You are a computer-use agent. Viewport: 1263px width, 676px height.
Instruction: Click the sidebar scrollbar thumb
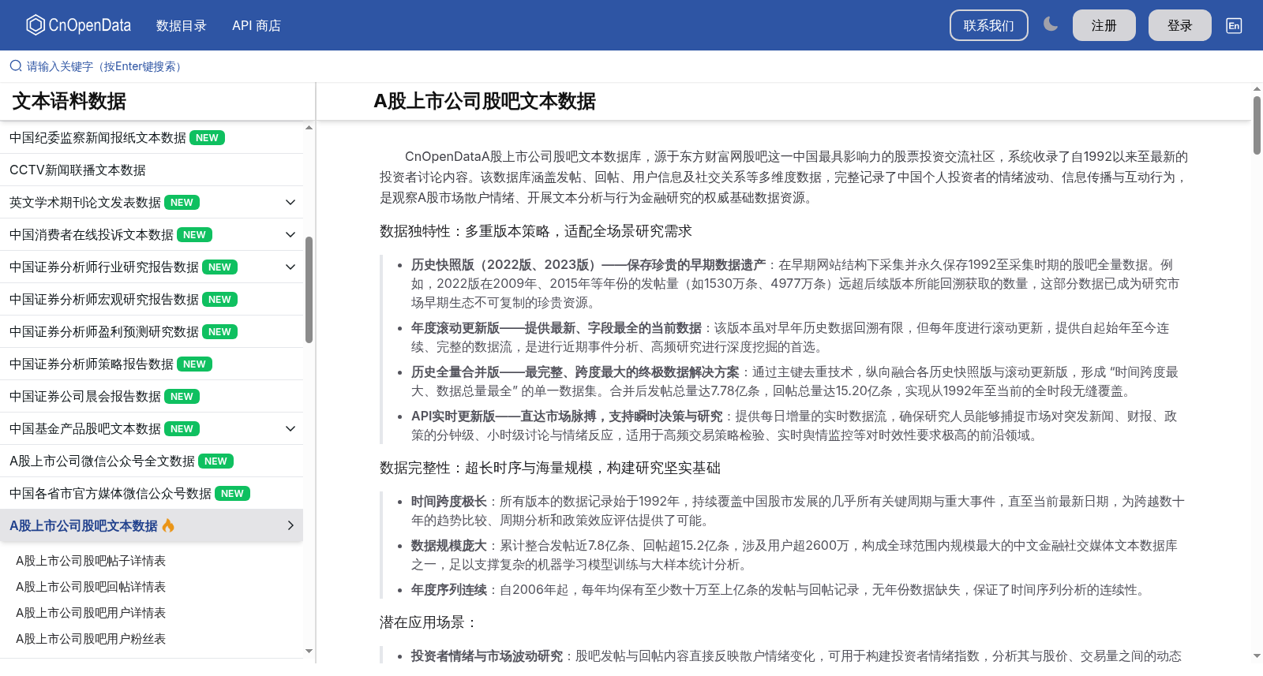pyautogui.click(x=309, y=289)
